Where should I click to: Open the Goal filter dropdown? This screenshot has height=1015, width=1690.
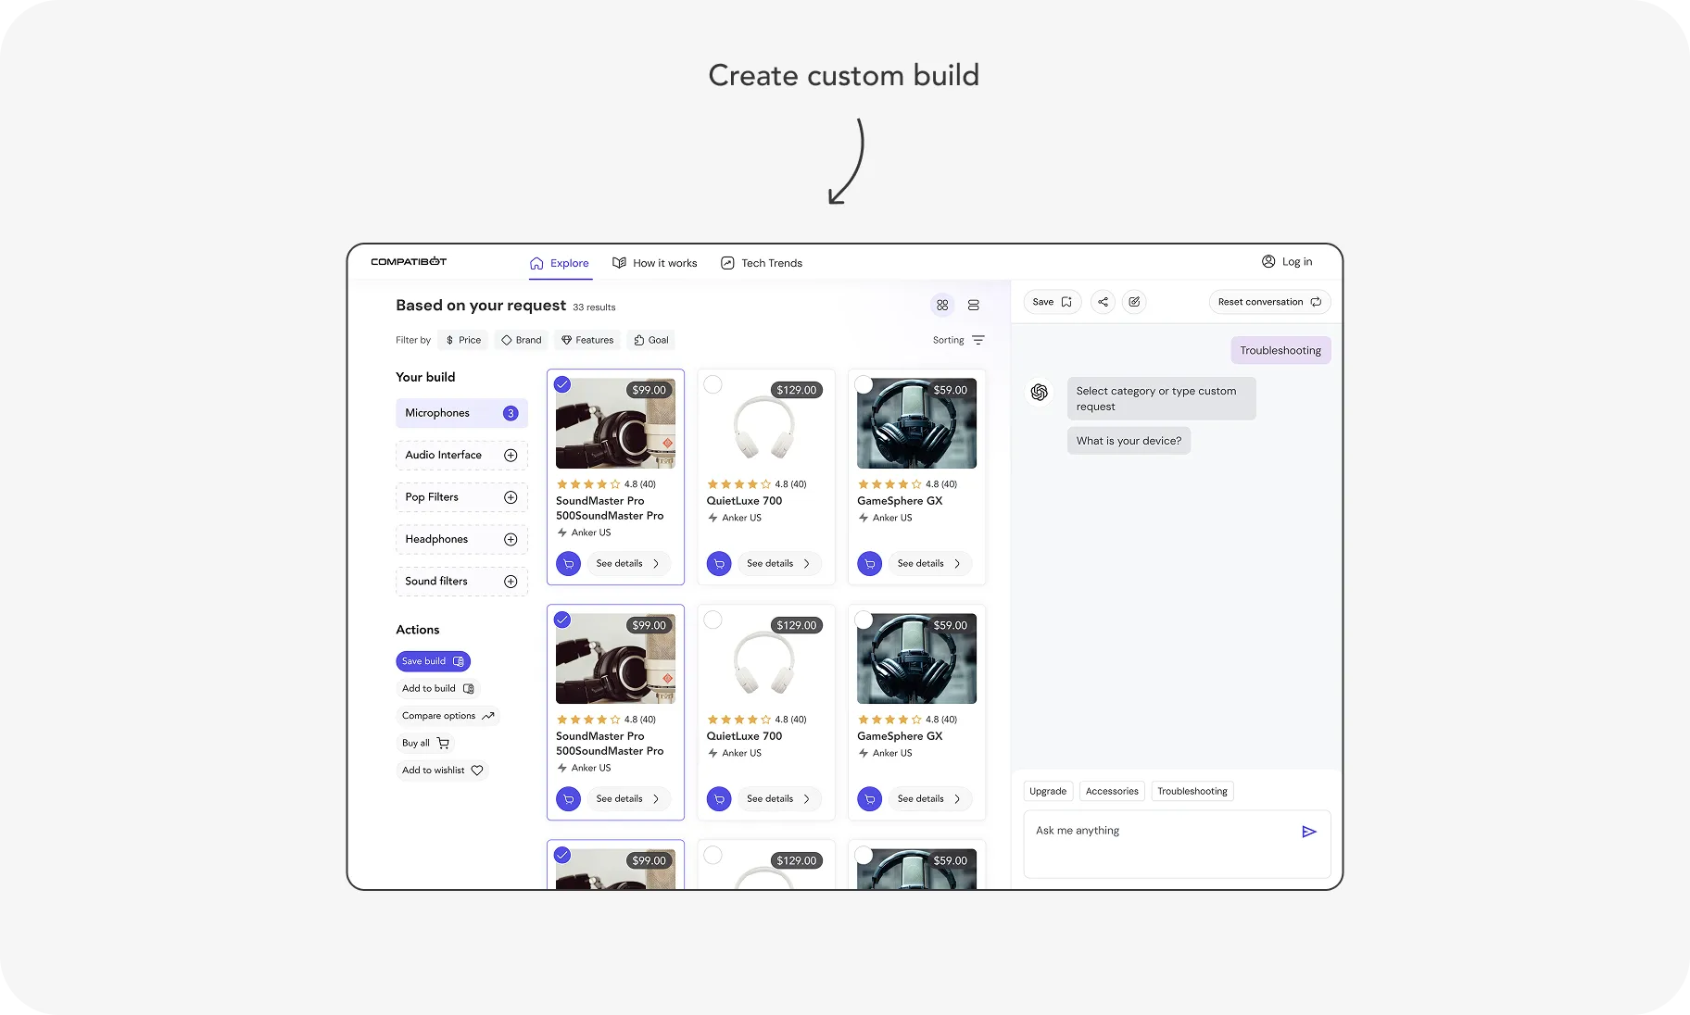click(651, 340)
